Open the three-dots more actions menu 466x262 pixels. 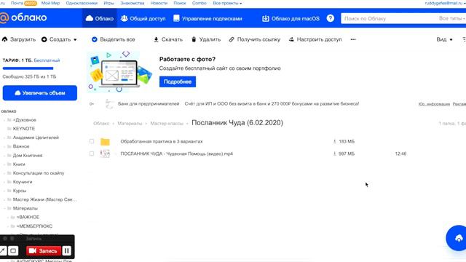tap(353, 39)
